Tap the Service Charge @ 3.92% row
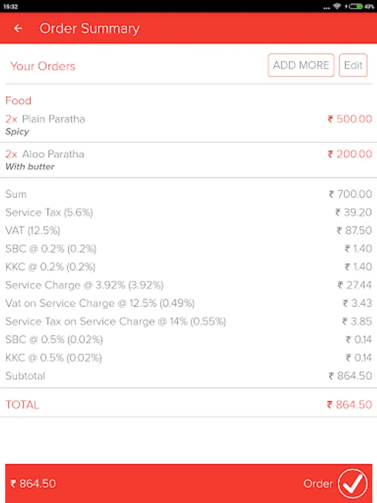The image size is (377, 503). 189,285
